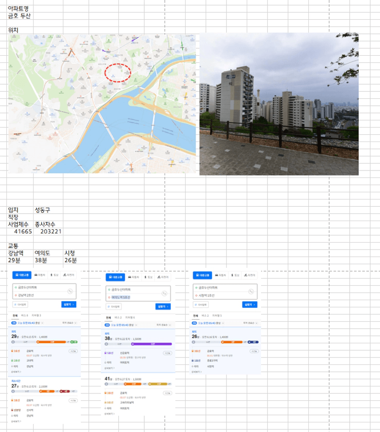This screenshot has height=432, width=380.
Task: Select the 아파트명 header cell
Action: tap(20, 9)
